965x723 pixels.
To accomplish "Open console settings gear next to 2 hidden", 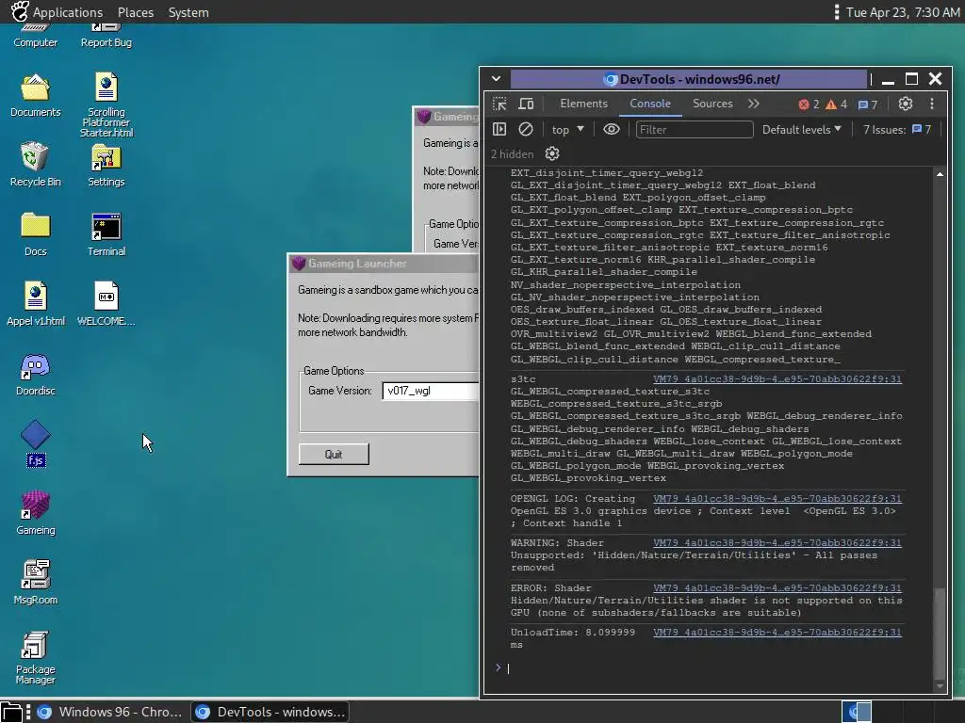I will pos(552,153).
